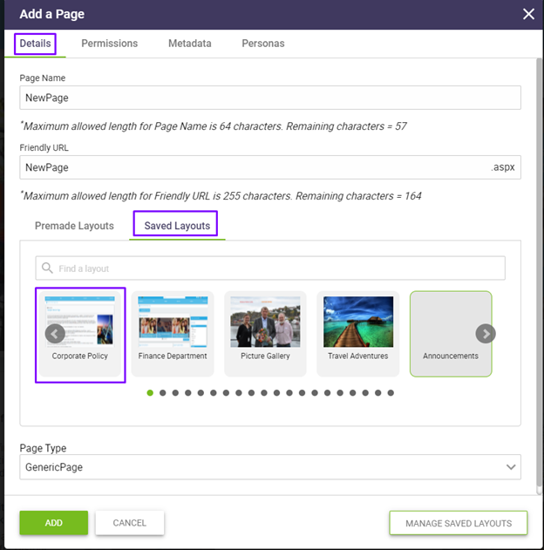Click the previous layouts carousel arrow

pos(55,334)
